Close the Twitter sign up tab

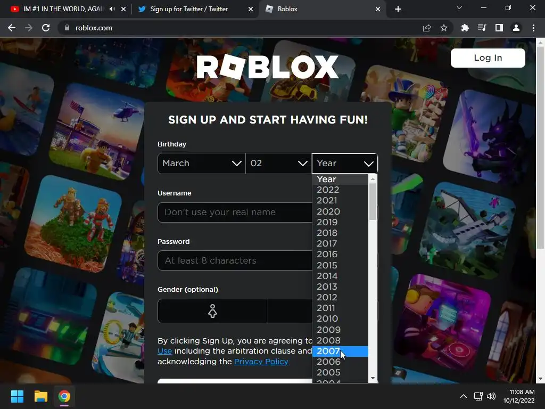pos(251,9)
